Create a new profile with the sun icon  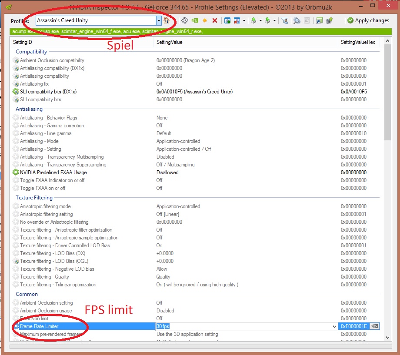205,21
